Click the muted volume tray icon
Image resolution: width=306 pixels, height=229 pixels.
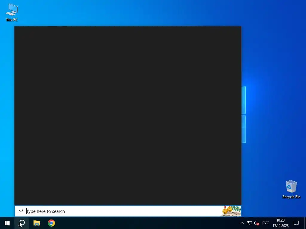point(257,223)
